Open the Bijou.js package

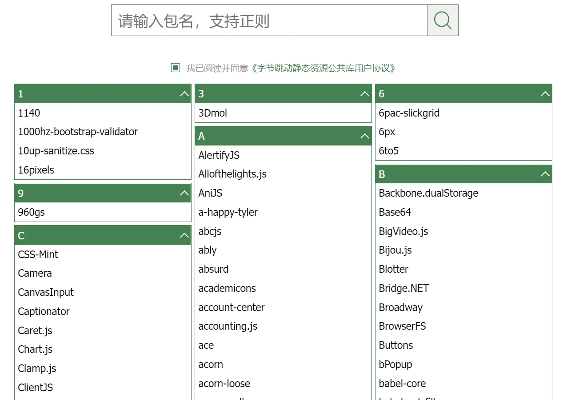click(x=395, y=250)
